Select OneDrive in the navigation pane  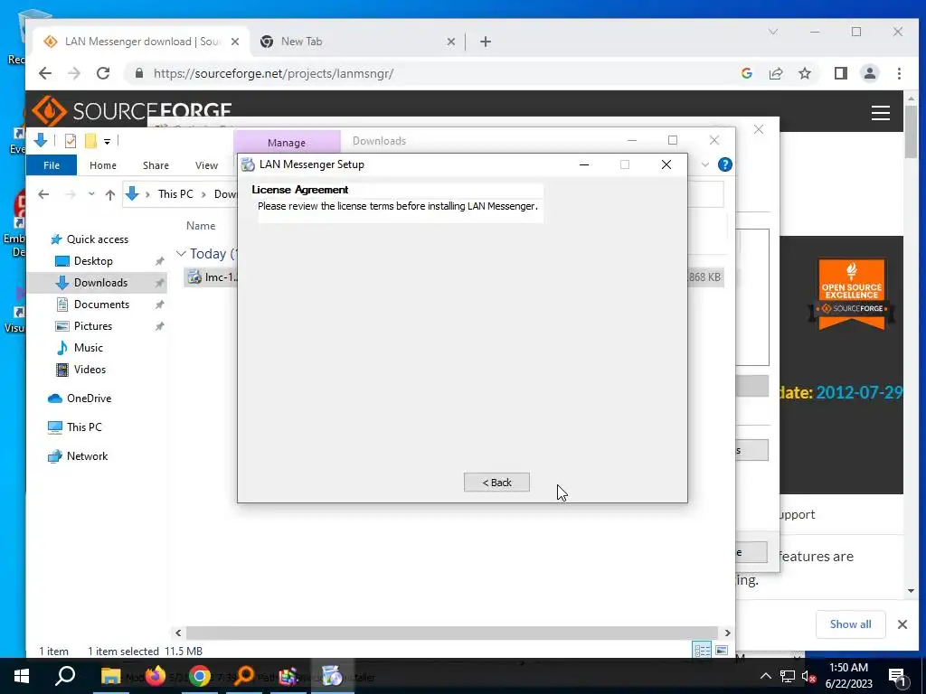(89, 399)
